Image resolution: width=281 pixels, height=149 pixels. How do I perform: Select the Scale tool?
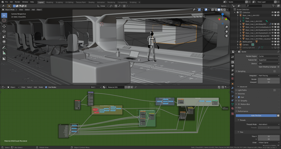coord(4,37)
